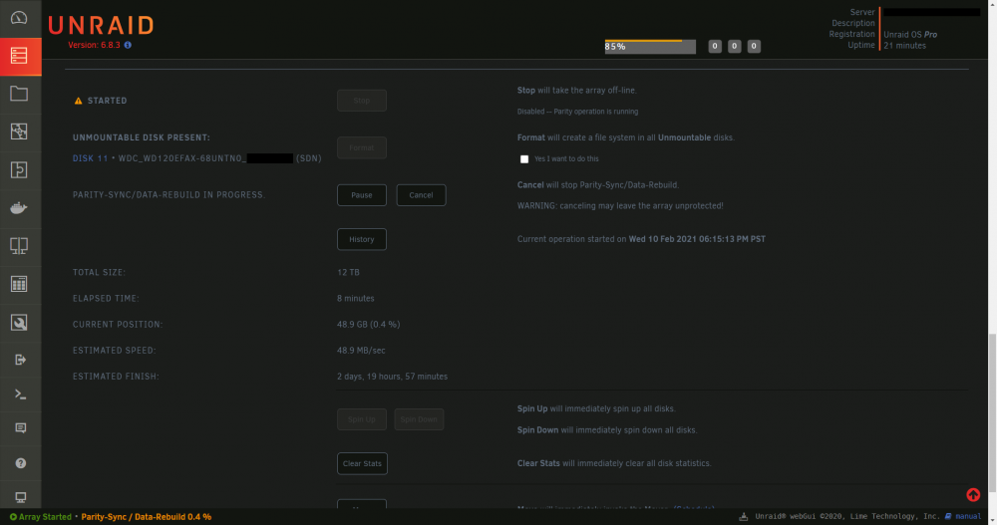Screen dimensions: 997x525
Task: Open the DISK 11 link
Action: pyautogui.click(x=91, y=158)
